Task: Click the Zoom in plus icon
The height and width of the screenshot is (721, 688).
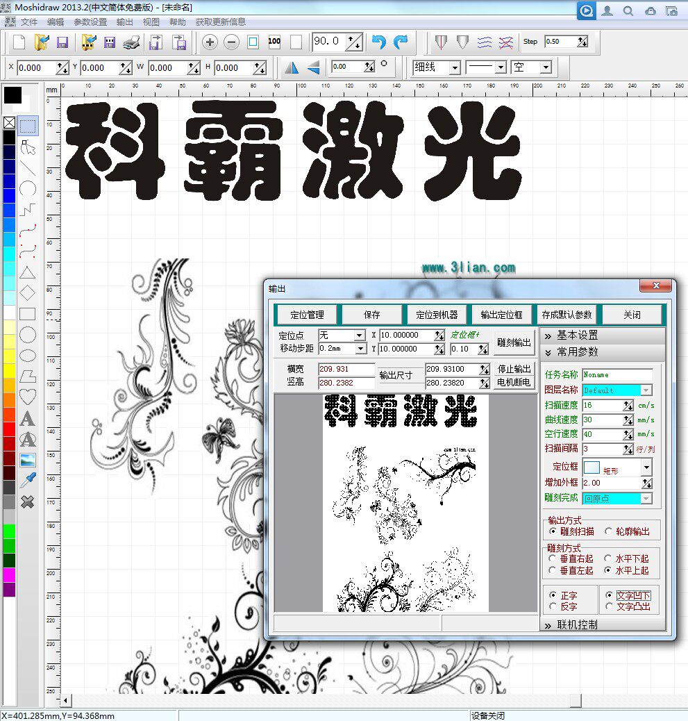Action: (x=210, y=42)
